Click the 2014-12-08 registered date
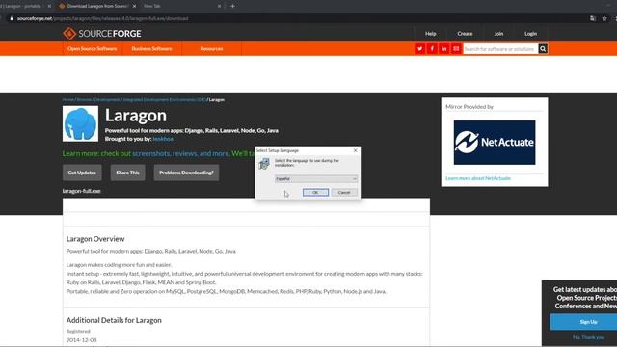617x347 pixels. [81, 340]
